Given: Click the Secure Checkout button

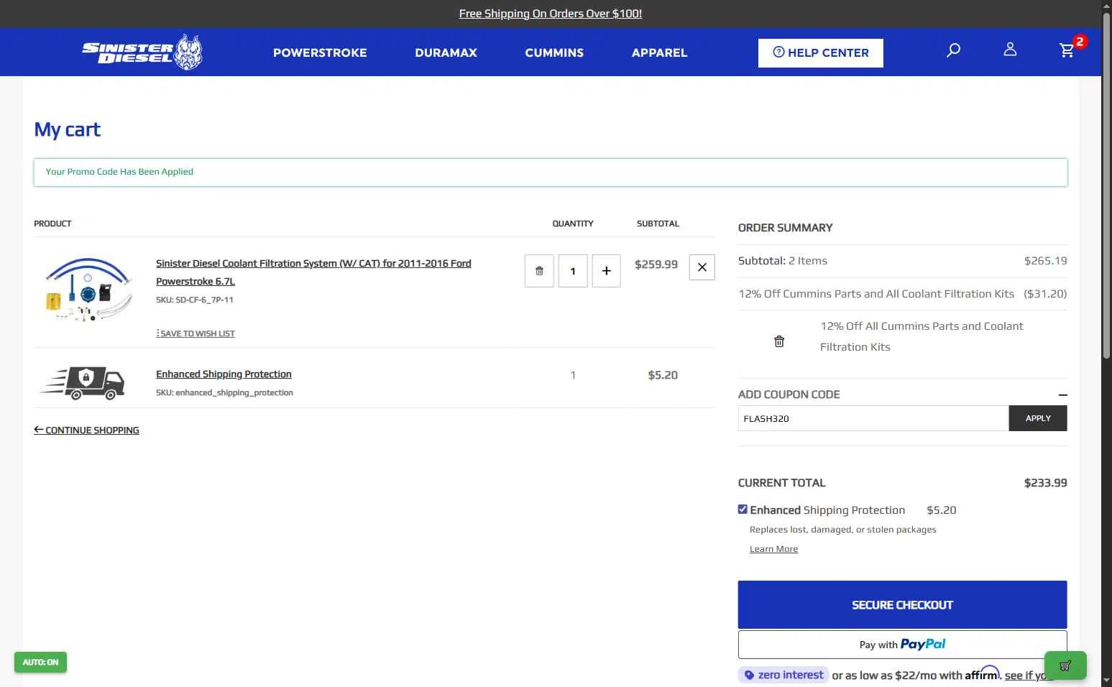Looking at the screenshot, I should point(902,605).
